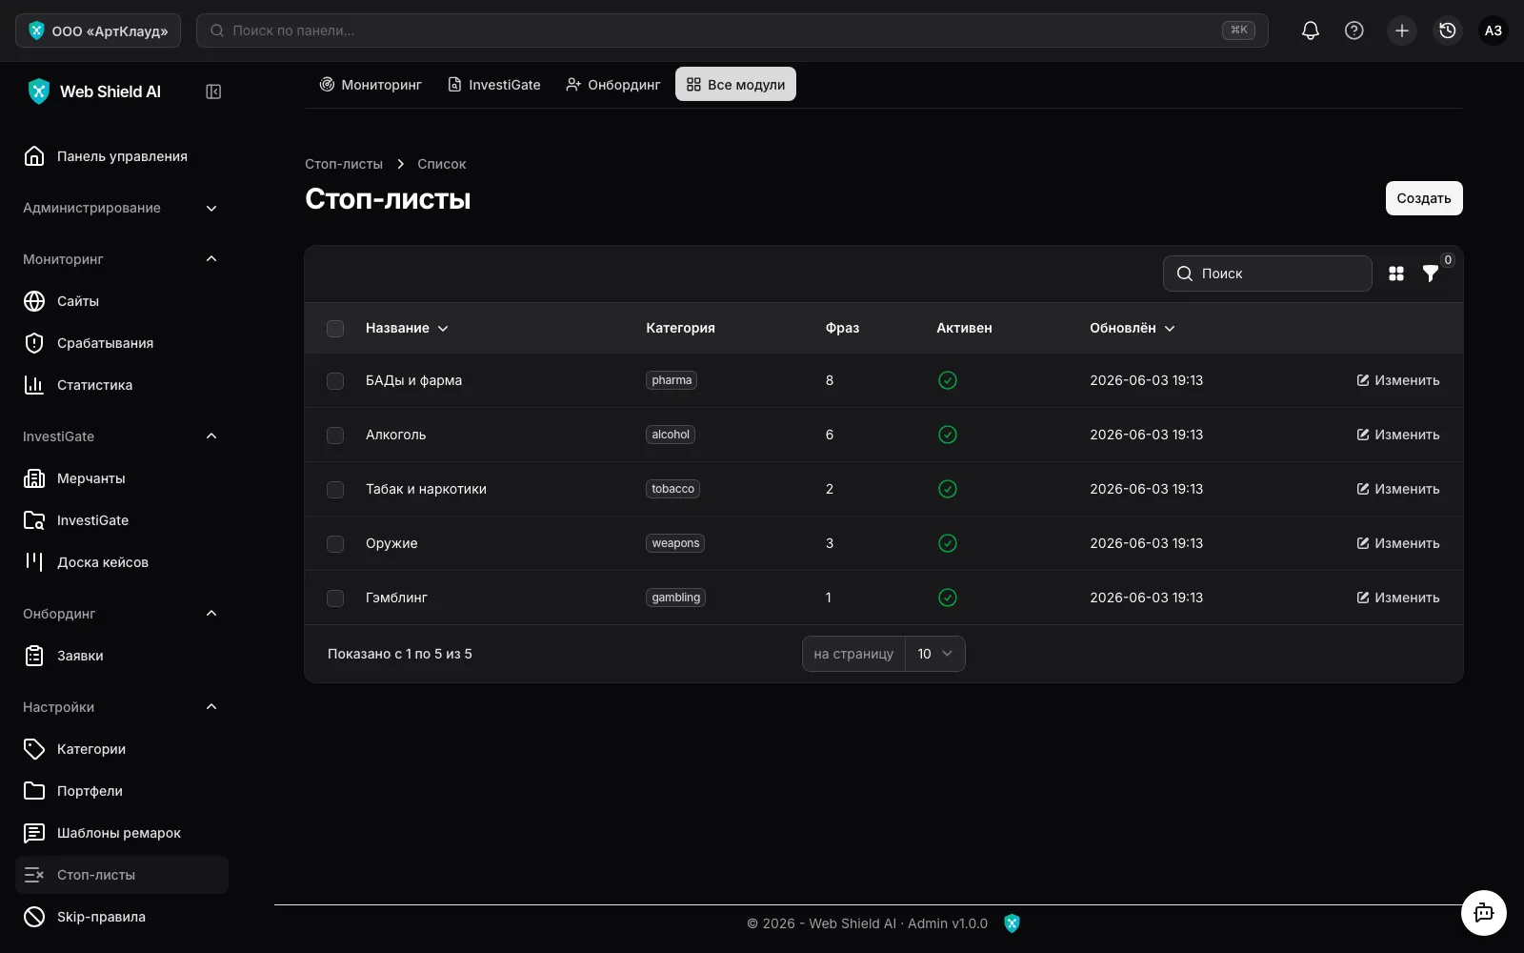The width and height of the screenshot is (1524, 953).
Task: Open the per-page count dropdown showing 10
Action: (x=934, y=654)
